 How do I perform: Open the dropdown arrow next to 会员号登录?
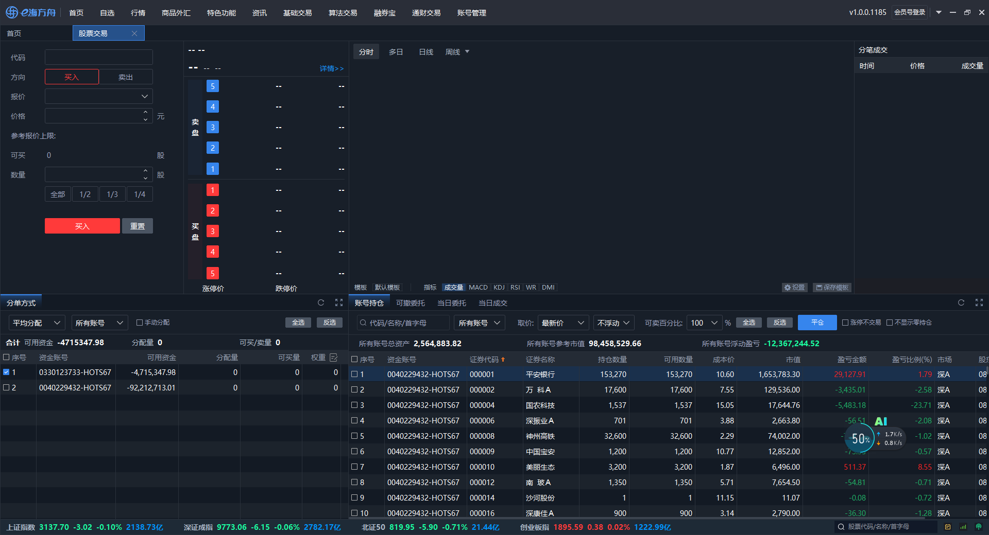939,12
